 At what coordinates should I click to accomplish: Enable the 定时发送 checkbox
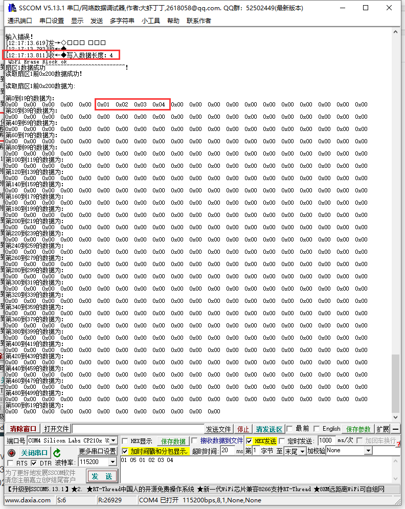tap(282, 441)
